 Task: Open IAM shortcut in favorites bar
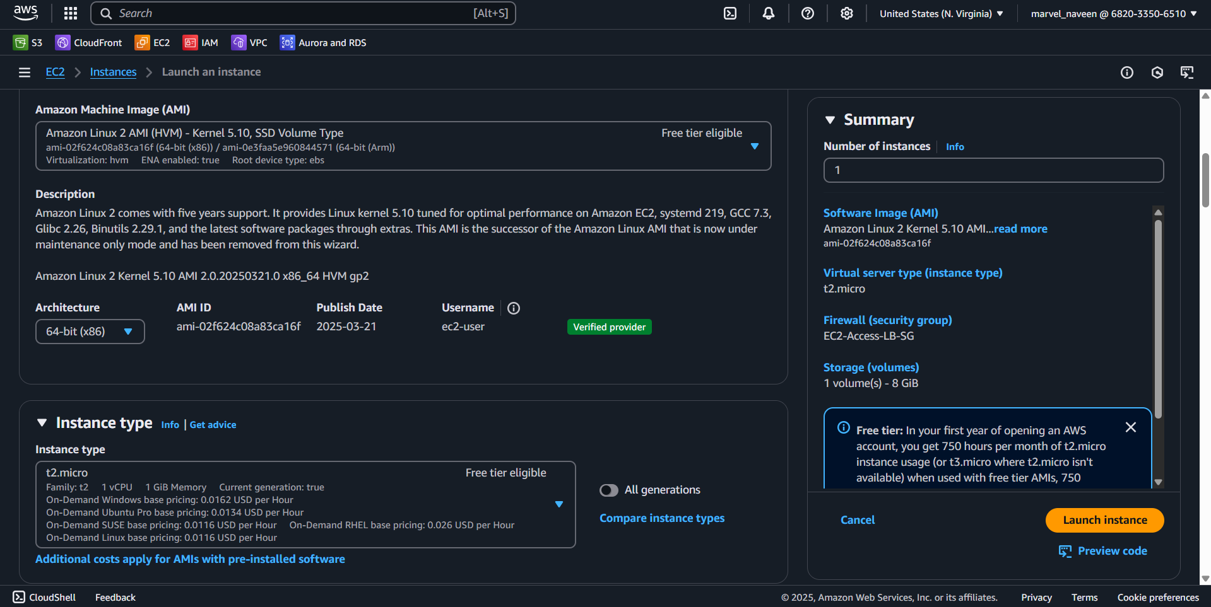point(201,42)
